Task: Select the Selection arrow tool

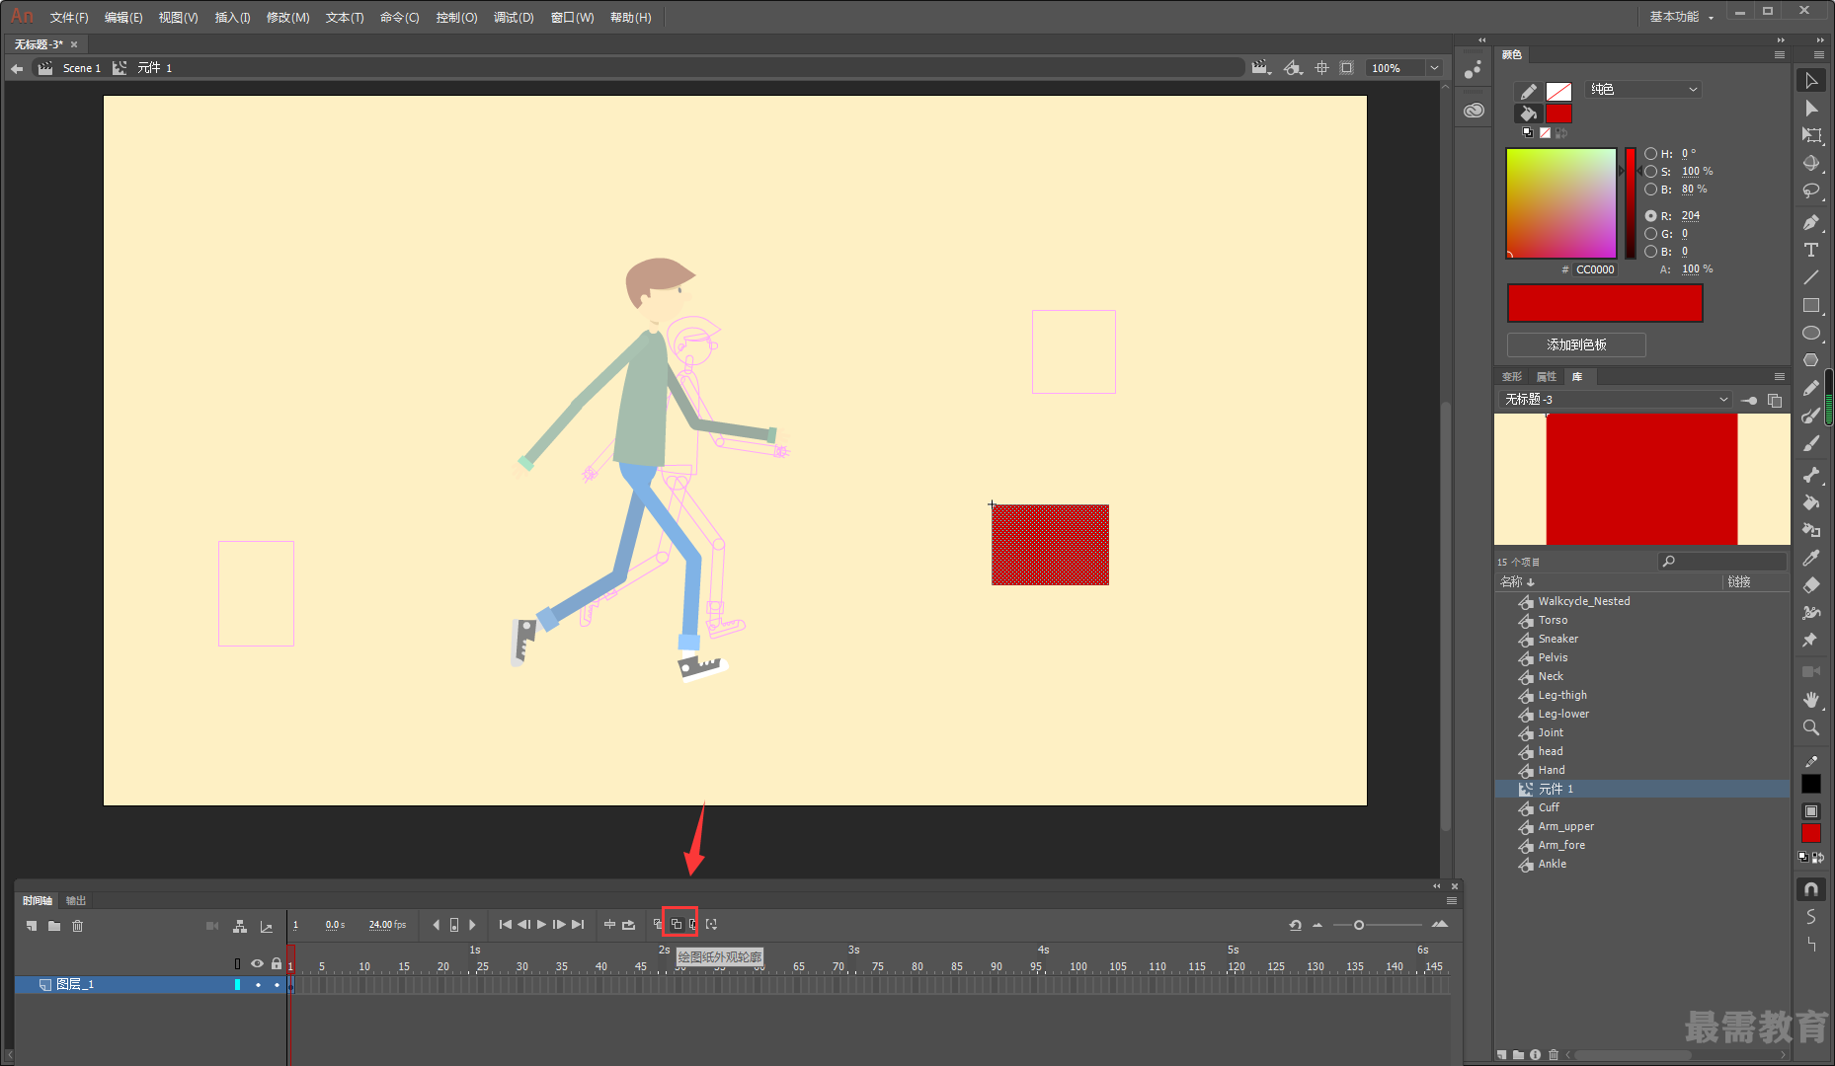Action: tap(1811, 81)
